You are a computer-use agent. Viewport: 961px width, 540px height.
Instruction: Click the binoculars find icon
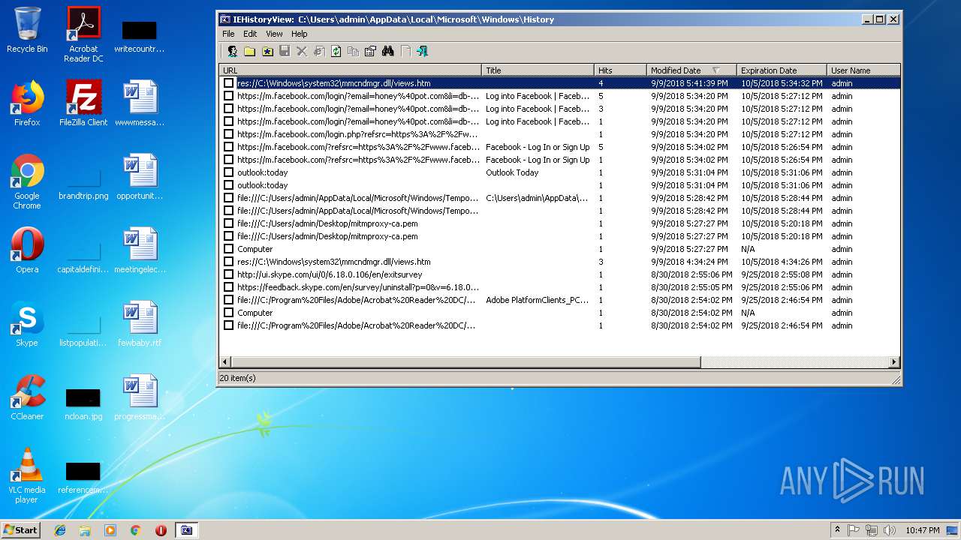coord(387,51)
